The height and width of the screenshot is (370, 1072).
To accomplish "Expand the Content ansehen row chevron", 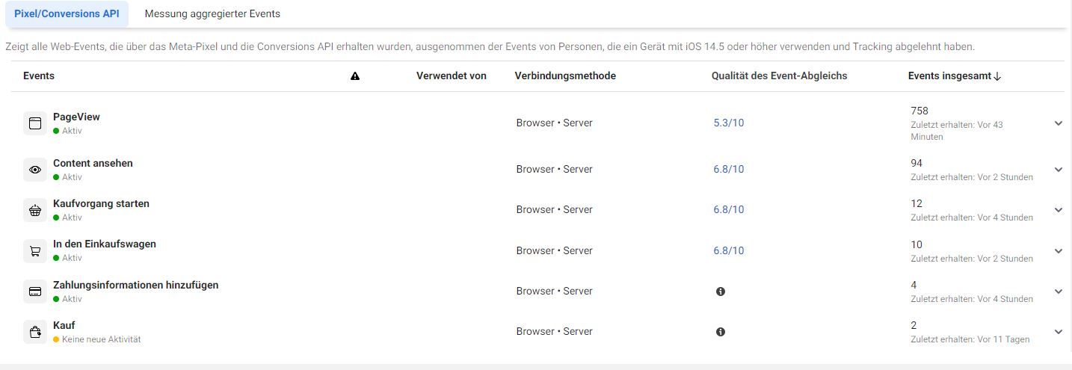I will click(1059, 170).
